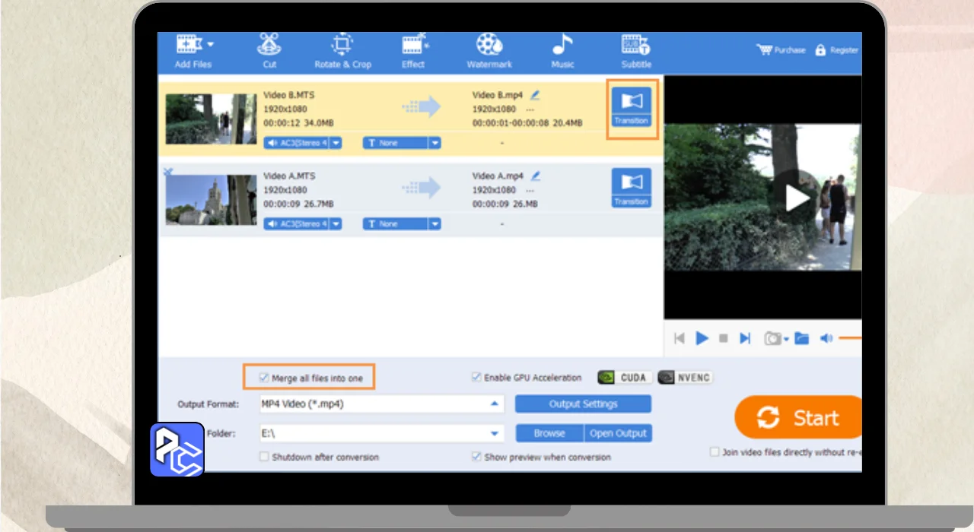This screenshot has height=532, width=974.
Task: Rename Video A.mp4 using pencil icon
Action: 535,176
